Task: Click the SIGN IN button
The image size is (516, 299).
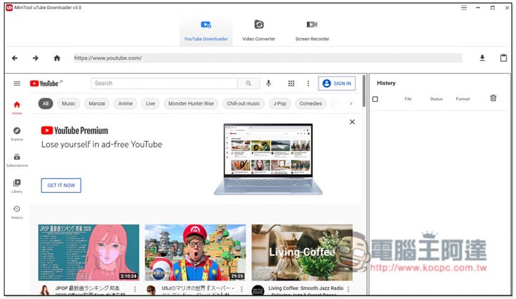Action: (337, 84)
